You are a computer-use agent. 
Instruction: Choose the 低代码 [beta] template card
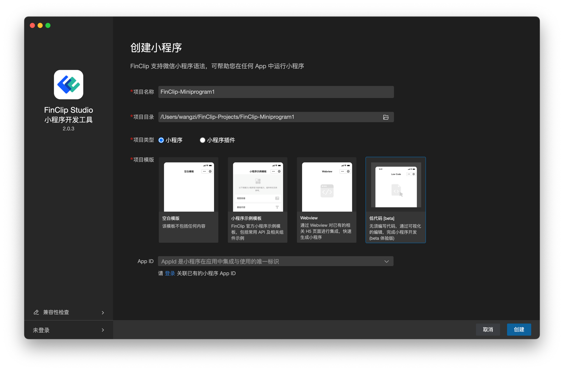[395, 200]
